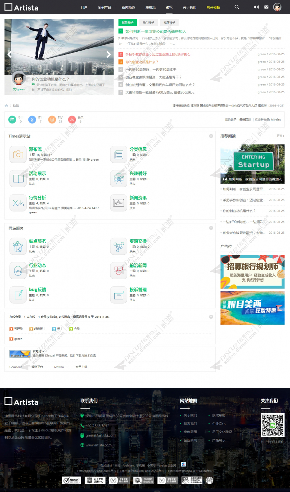This screenshot has width=290, height=492.
Task: Collapse the Times演示站 section
Action: [211, 136]
